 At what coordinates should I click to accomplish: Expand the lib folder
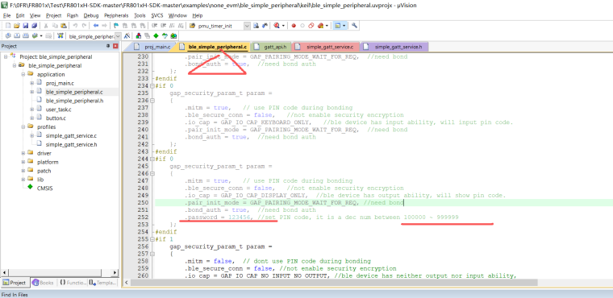point(23,180)
